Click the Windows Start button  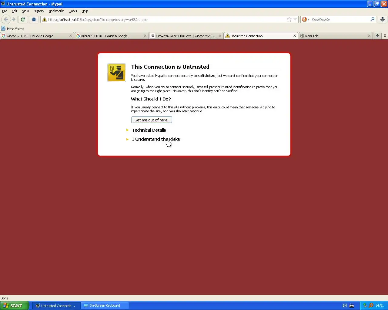pos(14,305)
